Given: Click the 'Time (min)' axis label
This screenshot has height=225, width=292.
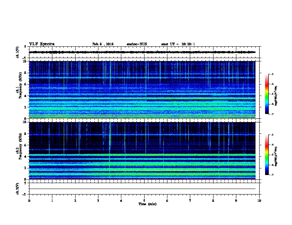Looking at the screenshot, I should (147, 204).
